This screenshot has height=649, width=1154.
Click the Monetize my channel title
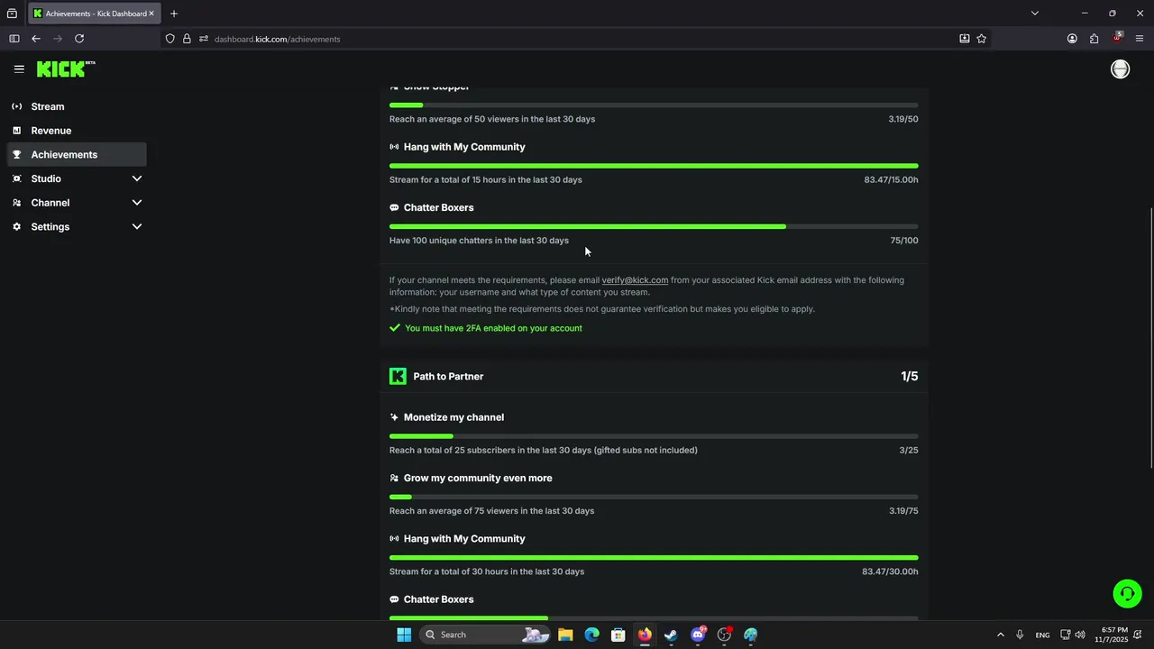coord(453,417)
